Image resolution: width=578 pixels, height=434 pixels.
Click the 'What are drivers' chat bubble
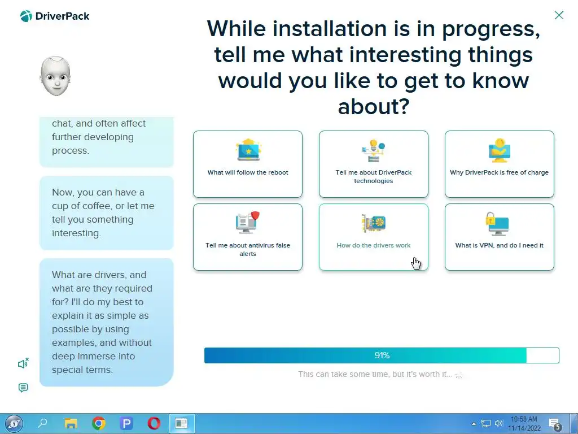[x=107, y=322]
